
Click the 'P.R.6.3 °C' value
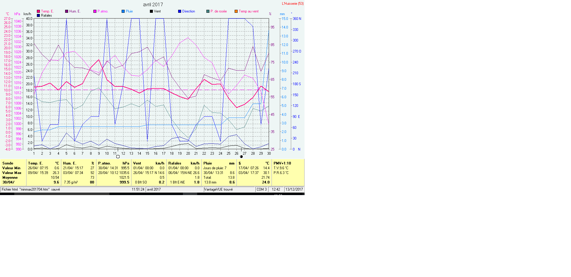(281, 173)
